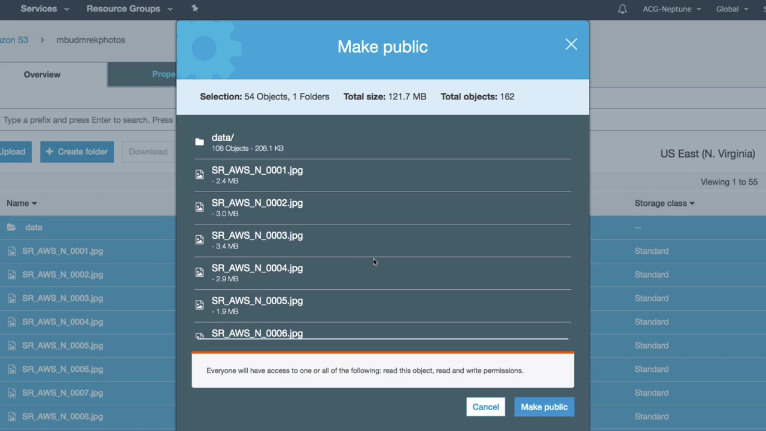Open SR_AWS_N_0001.jpg in the bucket list
The height and width of the screenshot is (431, 766).
click(x=63, y=251)
